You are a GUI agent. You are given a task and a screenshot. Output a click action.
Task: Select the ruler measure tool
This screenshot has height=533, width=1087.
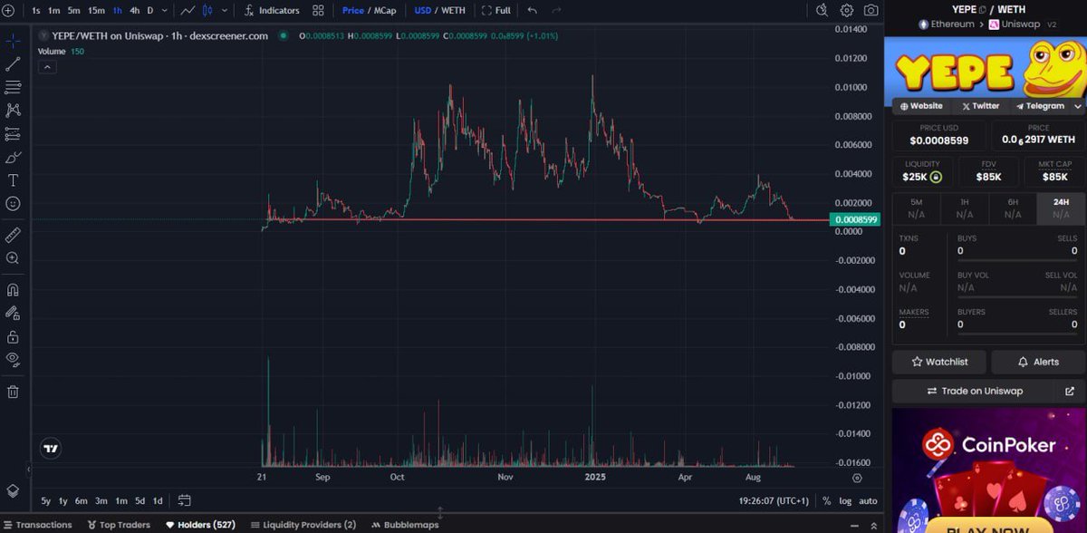click(x=13, y=235)
